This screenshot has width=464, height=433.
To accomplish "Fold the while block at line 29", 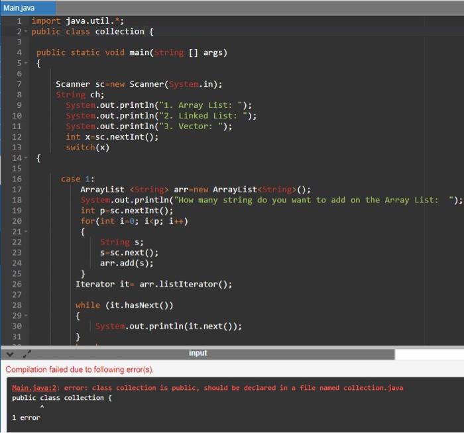I will [26, 316].
